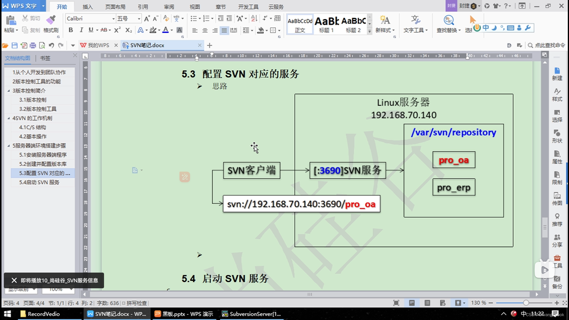This screenshot has height=320, width=569.
Task: Click the Format Painter icon
Action: click(x=51, y=20)
